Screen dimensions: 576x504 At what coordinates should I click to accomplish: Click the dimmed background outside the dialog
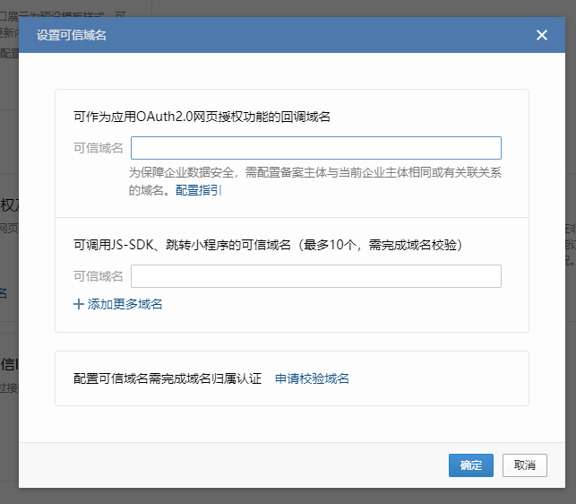tap(9, 269)
